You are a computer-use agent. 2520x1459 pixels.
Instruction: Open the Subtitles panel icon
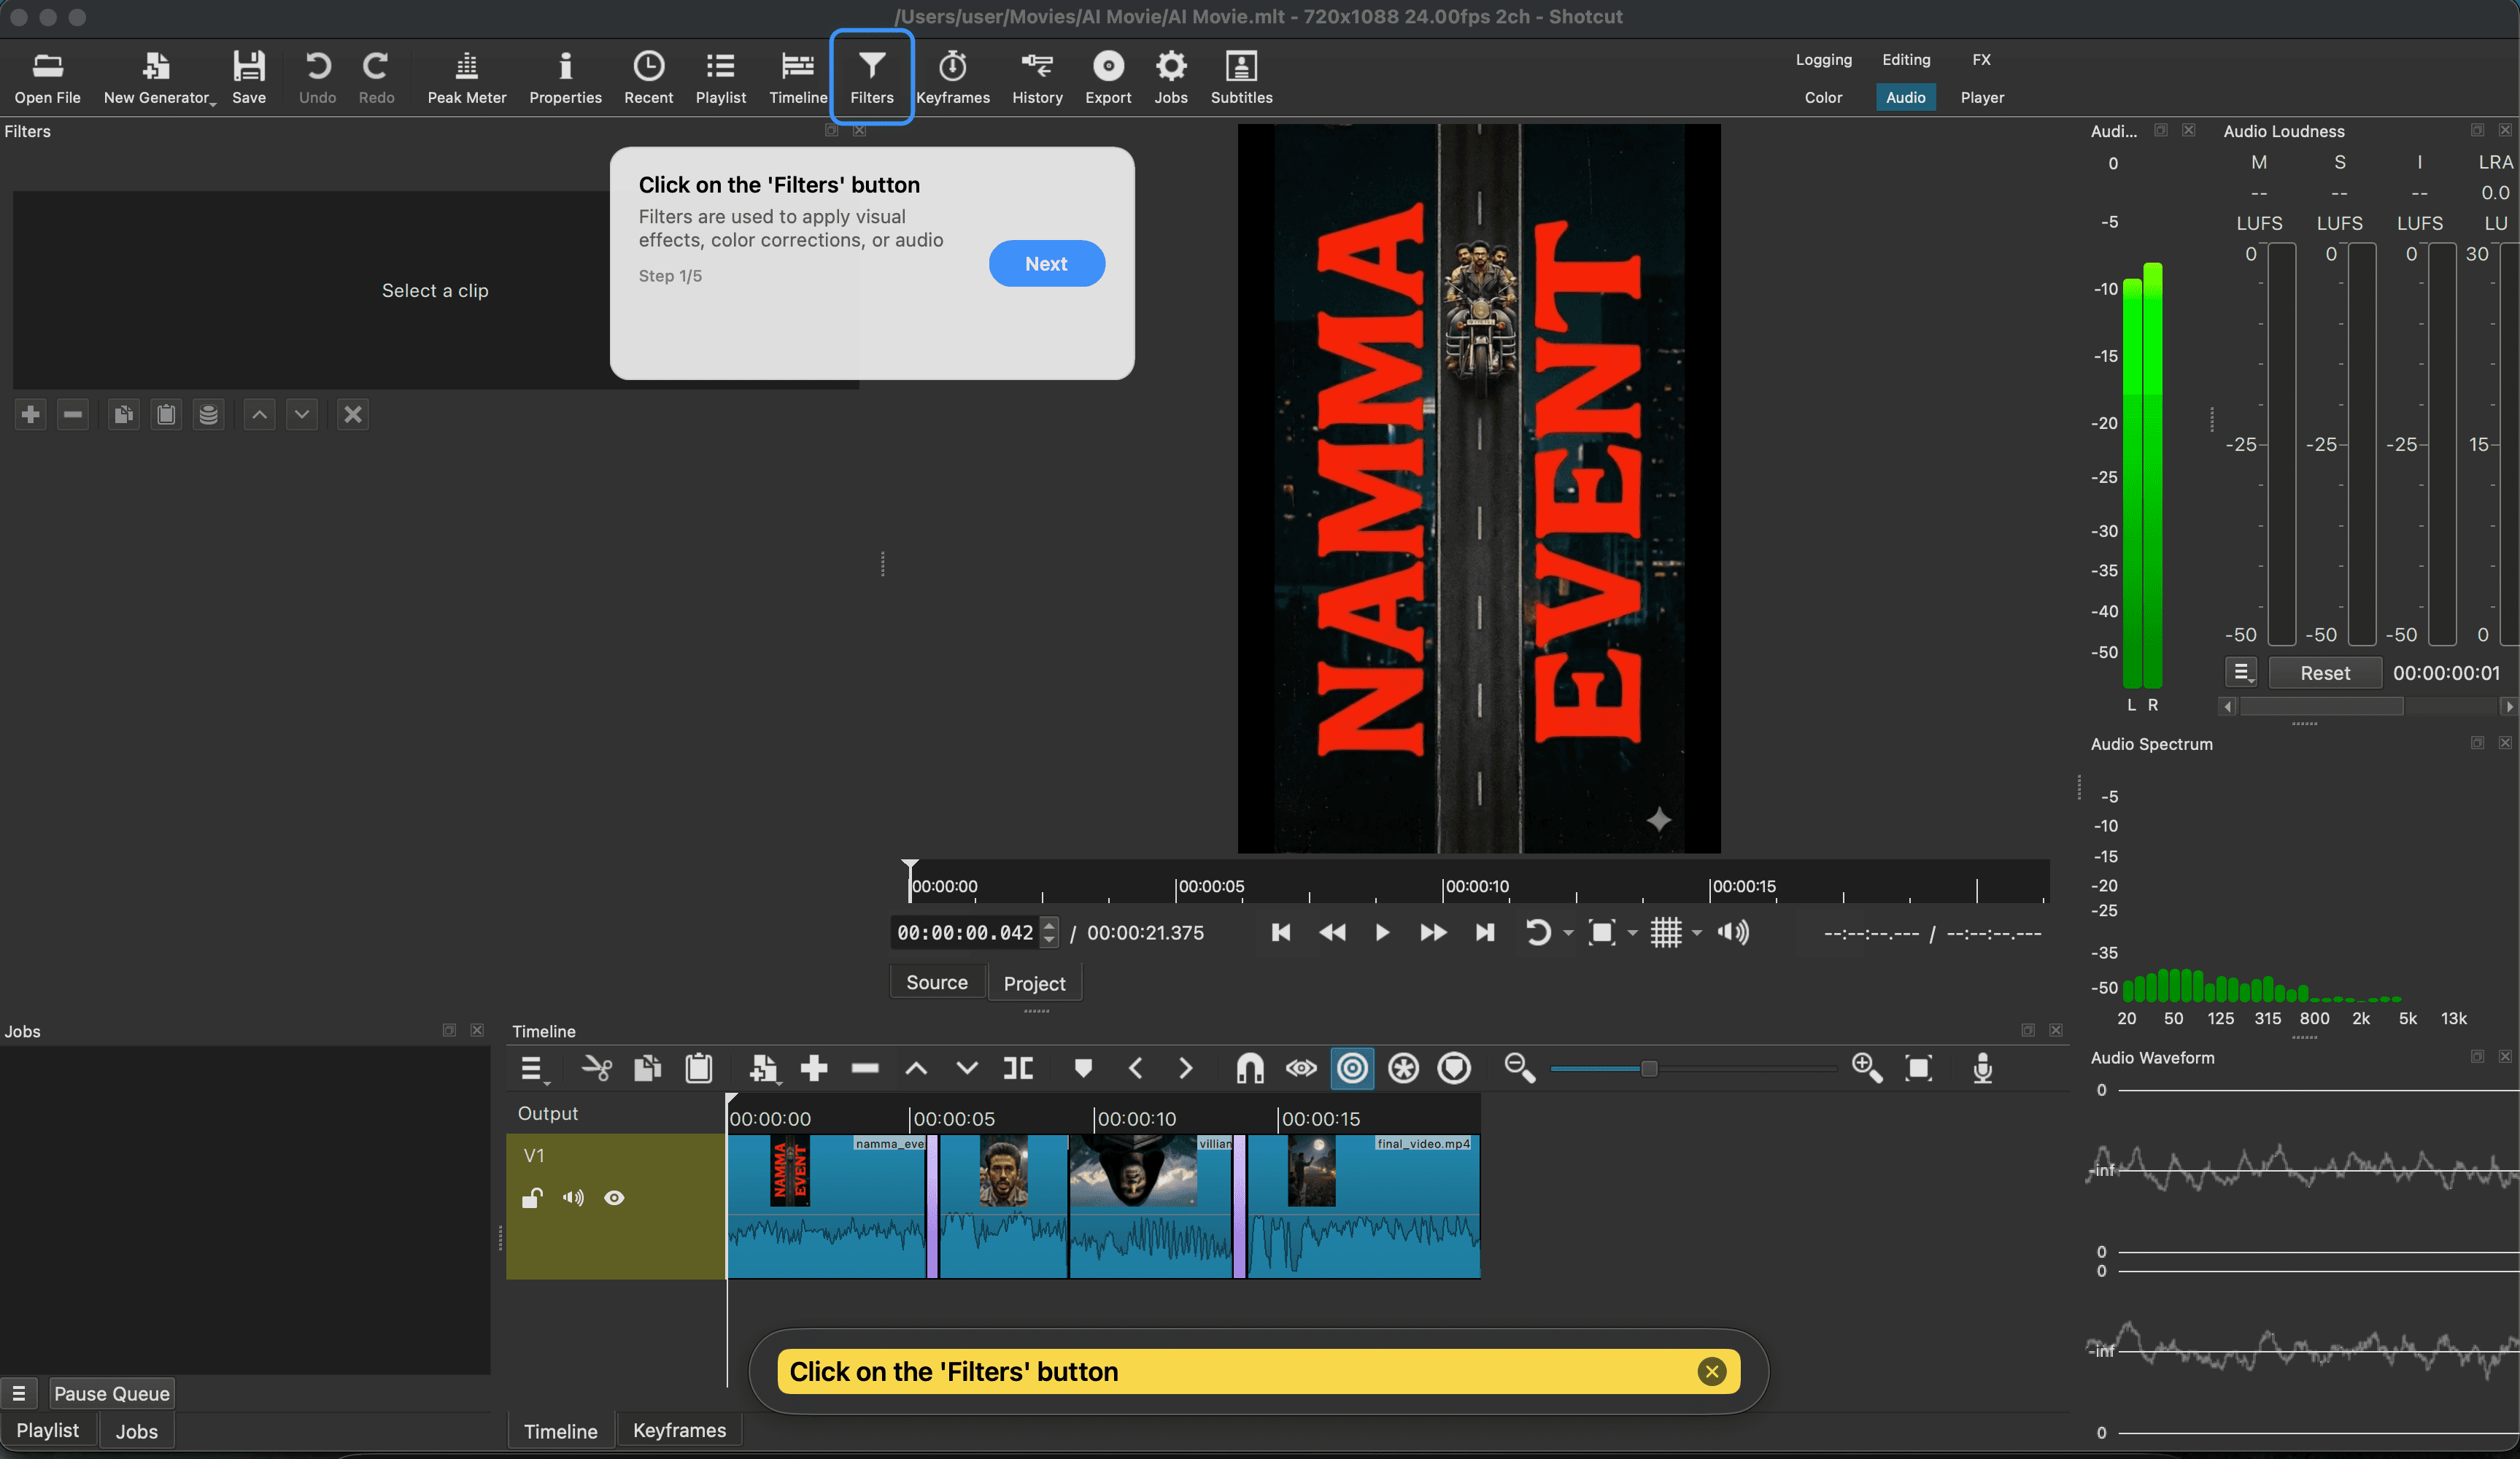[x=1240, y=76]
